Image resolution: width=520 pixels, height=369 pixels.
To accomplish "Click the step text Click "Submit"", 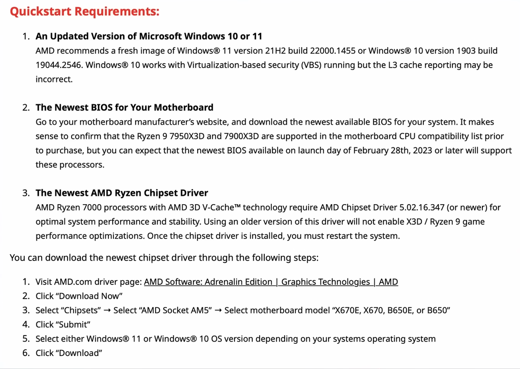I will coord(63,324).
